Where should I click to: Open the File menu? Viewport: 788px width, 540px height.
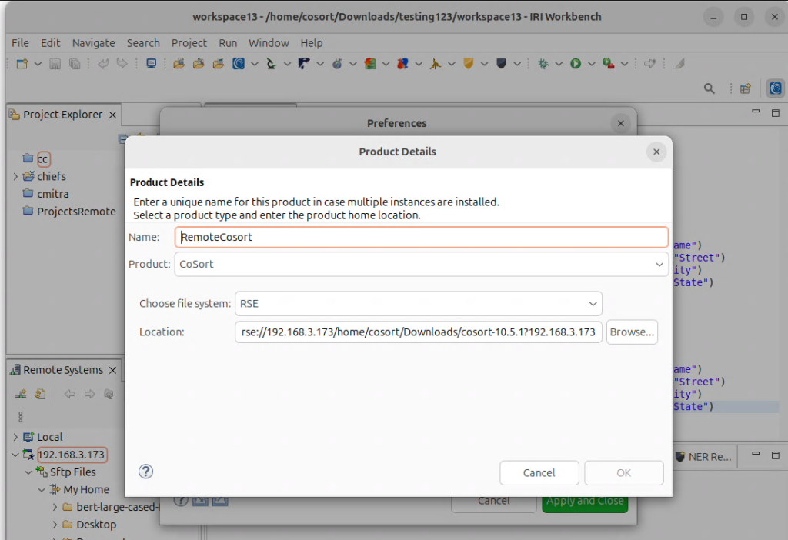click(x=20, y=43)
